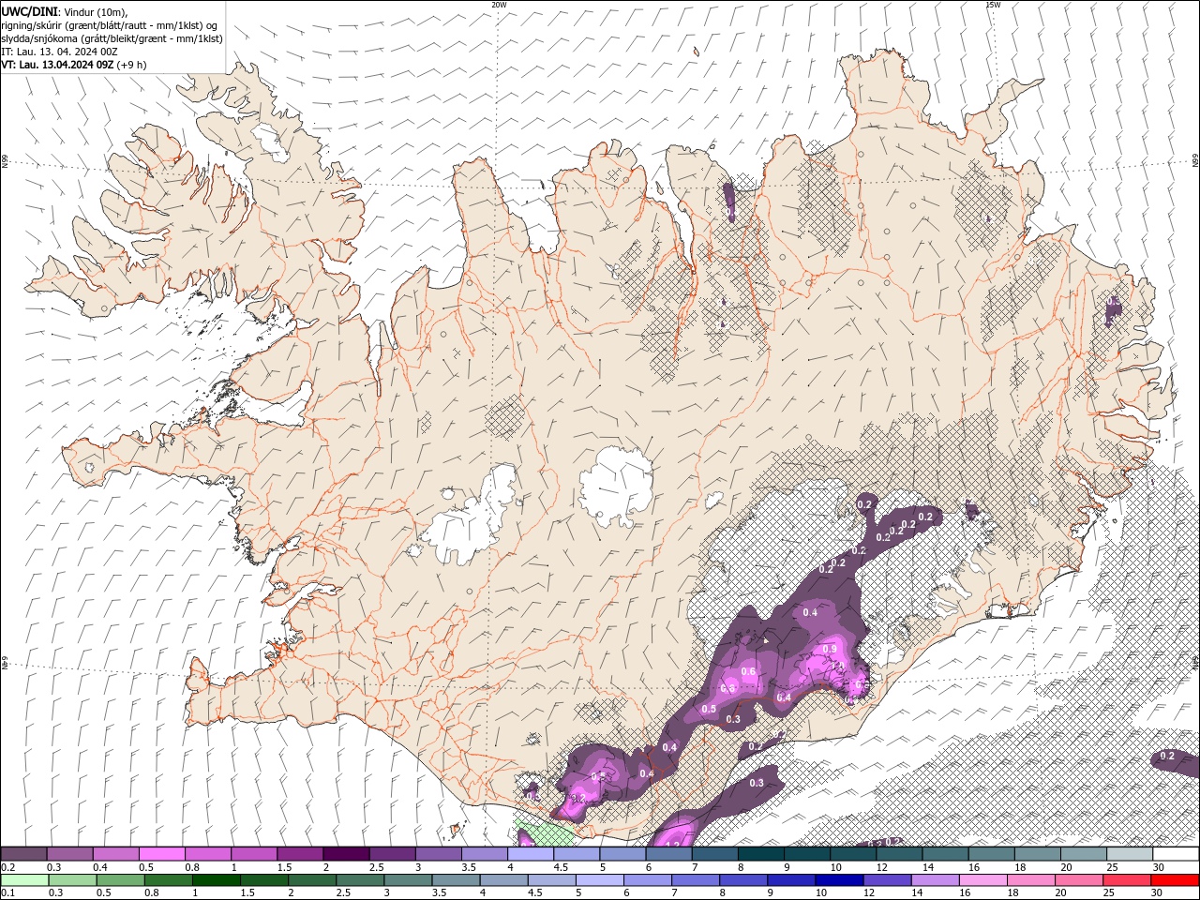This screenshot has height=900, width=1200.
Task: Select the palest green rain swatch labeled 0.1
Action: (x=24, y=880)
